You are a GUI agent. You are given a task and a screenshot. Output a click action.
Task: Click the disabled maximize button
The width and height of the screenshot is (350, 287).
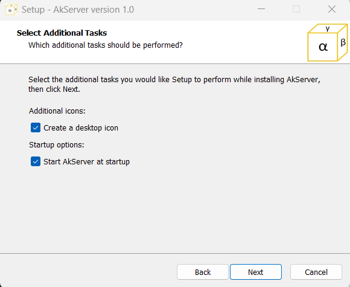pyautogui.click(x=296, y=9)
